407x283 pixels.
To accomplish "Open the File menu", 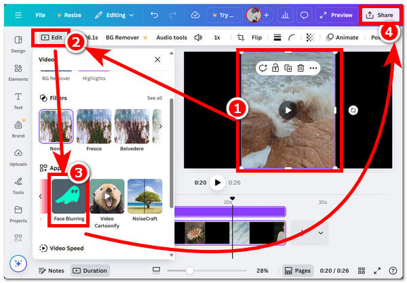I will 41,14.
